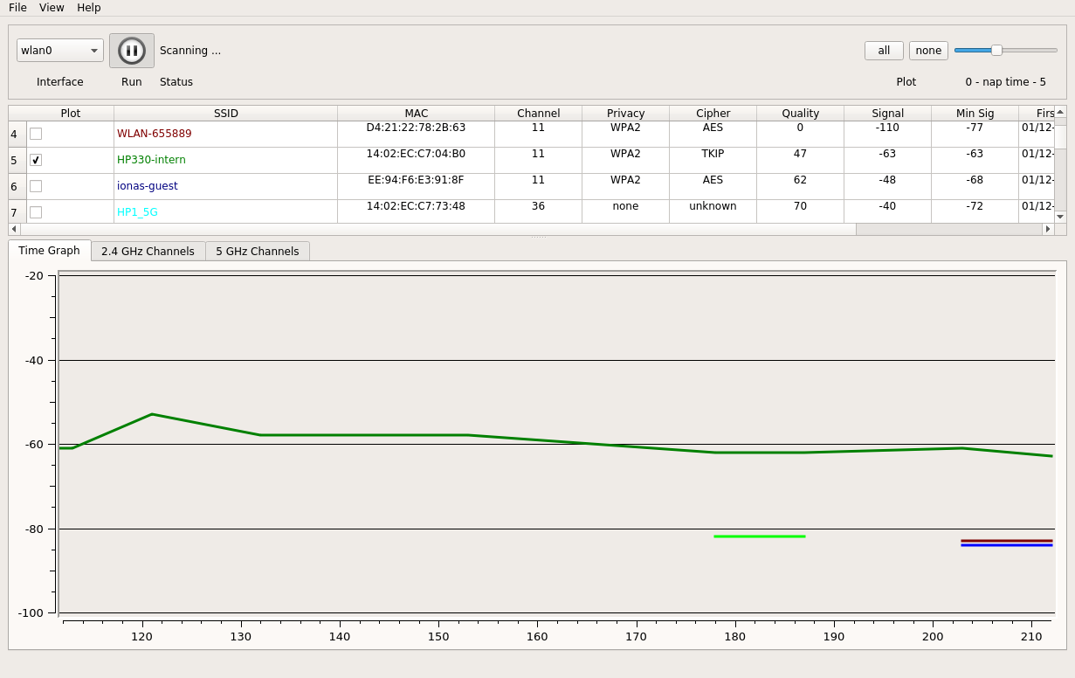Select the ionas-guest SSID cell
Image resolution: width=1075 pixels, height=678 pixels.
226,186
